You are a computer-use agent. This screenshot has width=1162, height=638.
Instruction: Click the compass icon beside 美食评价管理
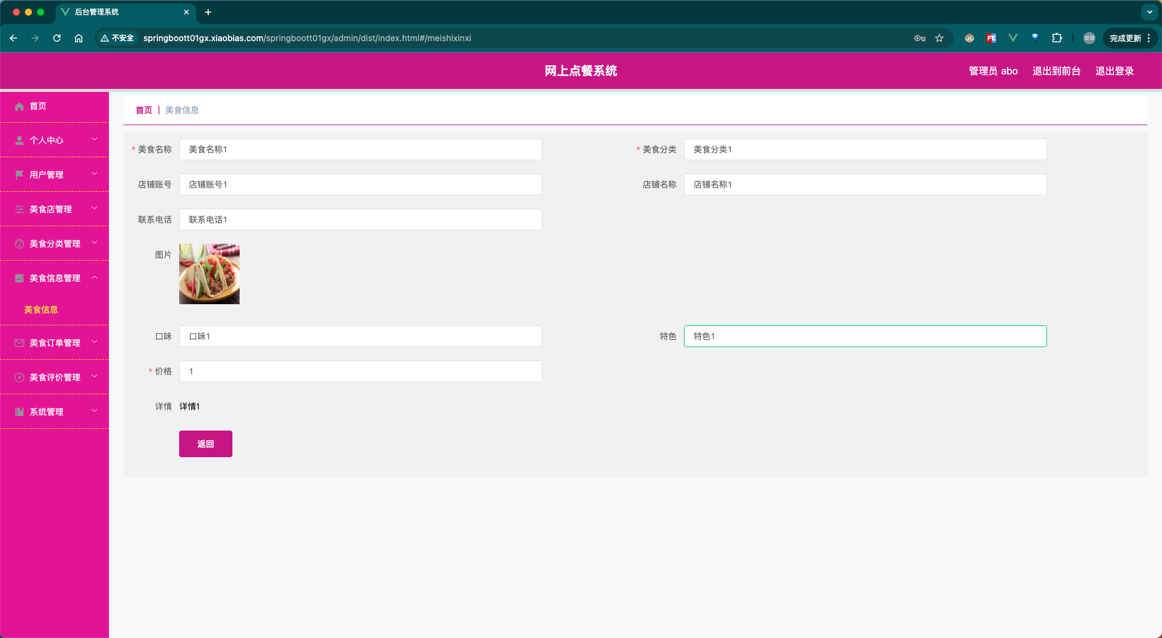19,377
